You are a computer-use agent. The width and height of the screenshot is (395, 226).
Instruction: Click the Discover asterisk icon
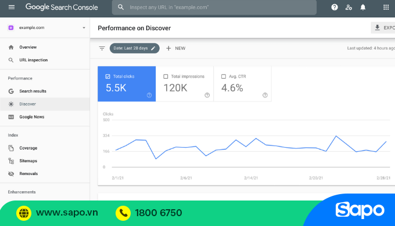(x=11, y=104)
